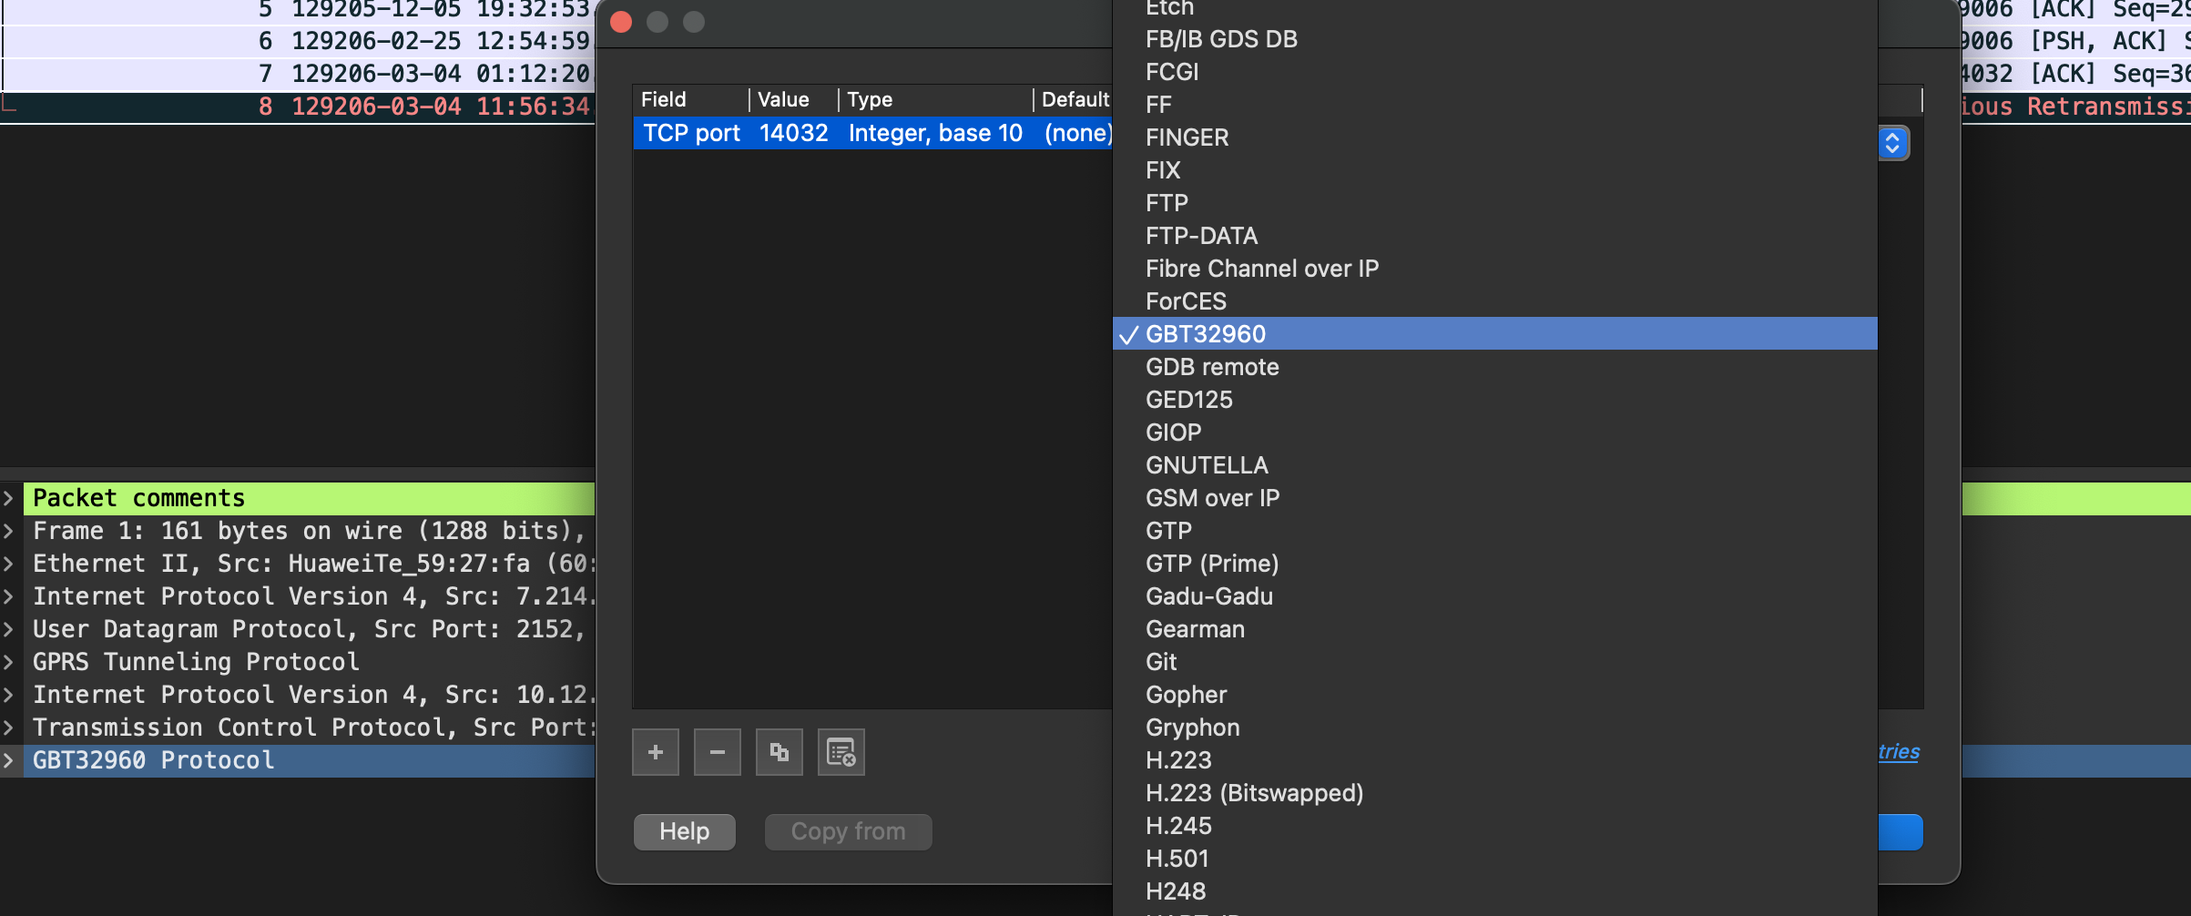Image resolution: width=2191 pixels, height=916 pixels.
Task: Expand the Packet comments tree row
Action: point(9,498)
